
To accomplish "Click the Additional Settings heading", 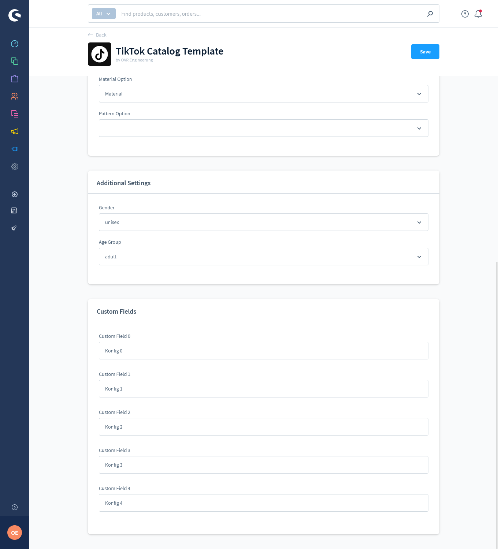I will 123,183.
